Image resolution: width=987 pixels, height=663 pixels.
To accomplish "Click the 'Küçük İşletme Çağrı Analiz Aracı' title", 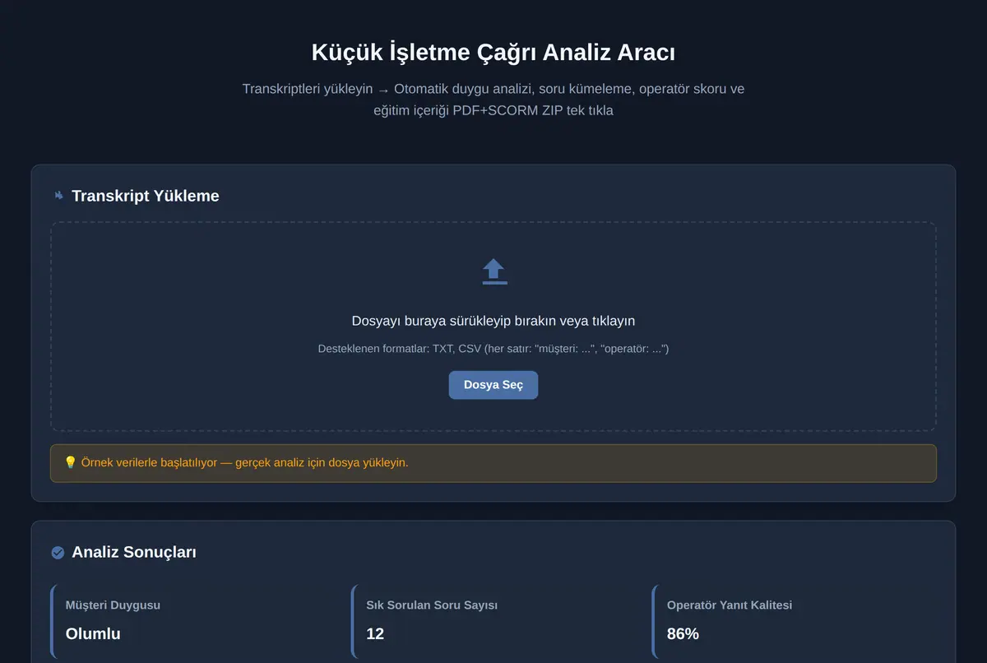I will coord(493,52).
